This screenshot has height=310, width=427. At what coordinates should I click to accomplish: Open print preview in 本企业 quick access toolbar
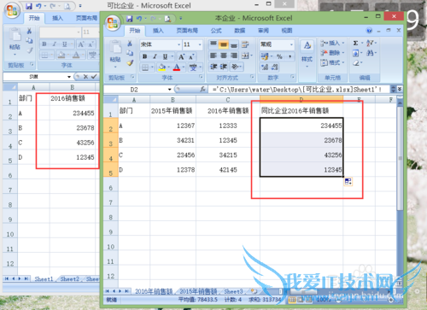(167, 19)
